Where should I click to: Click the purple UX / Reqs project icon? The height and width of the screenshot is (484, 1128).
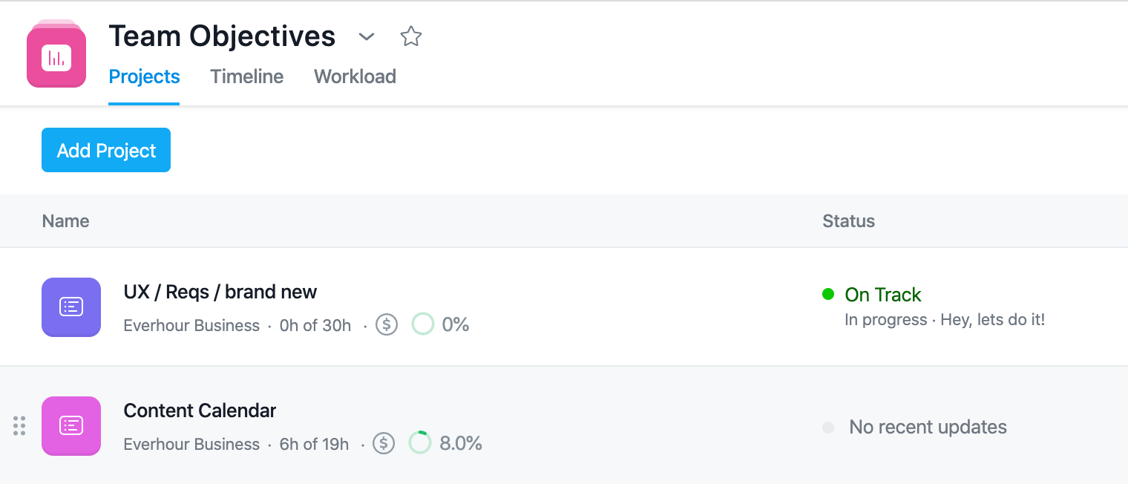tap(71, 307)
